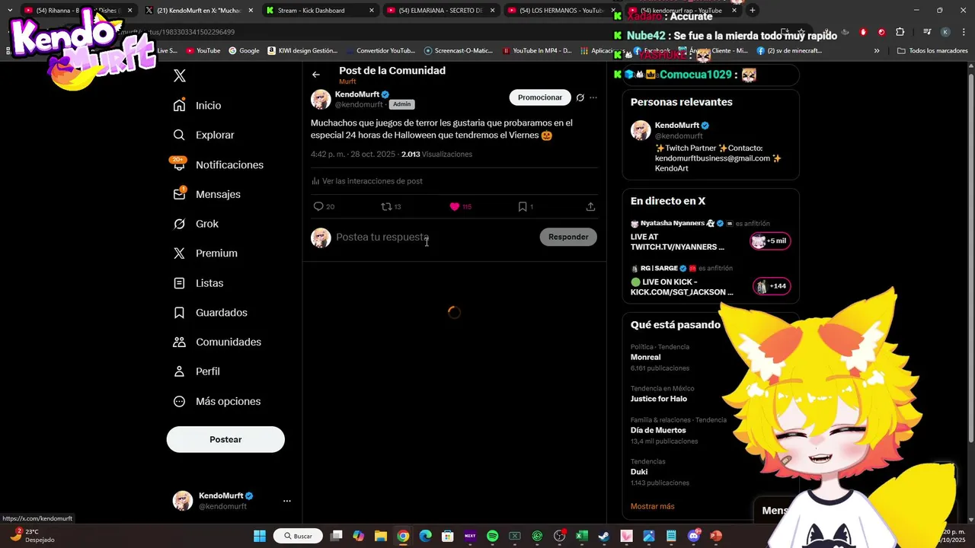The width and height of the screenshot is (975, 548).
Task: Open Spotify from the taskbar
Action: [492, 536]
